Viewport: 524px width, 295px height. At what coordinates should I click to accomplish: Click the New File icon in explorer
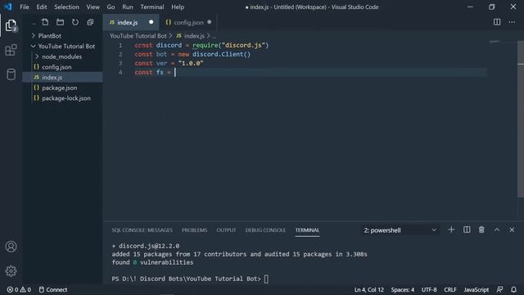coord(45,22)
